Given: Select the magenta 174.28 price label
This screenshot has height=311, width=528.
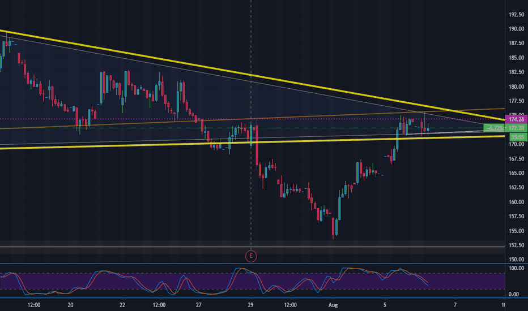Looking at the screenshot, I should click(516, 119).
